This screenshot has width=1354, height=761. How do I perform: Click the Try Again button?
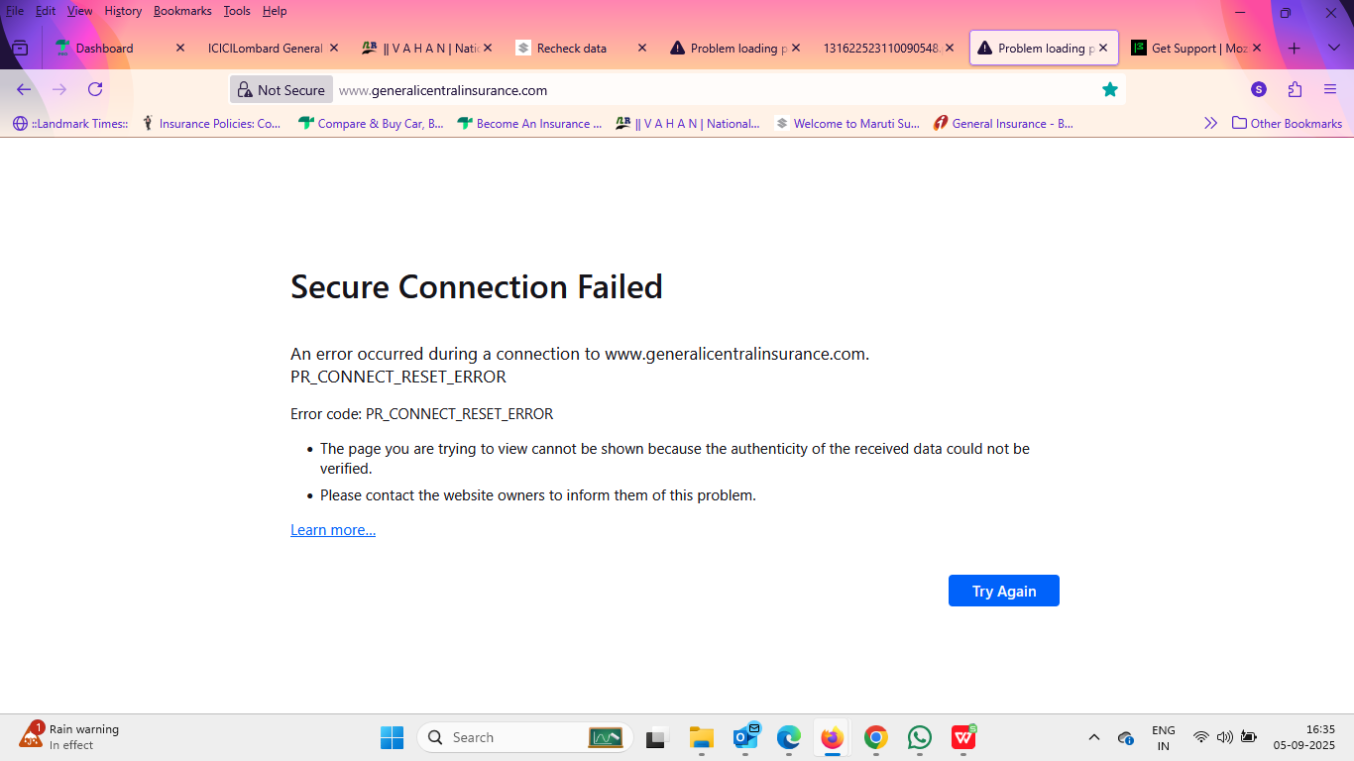point(1003,591)
